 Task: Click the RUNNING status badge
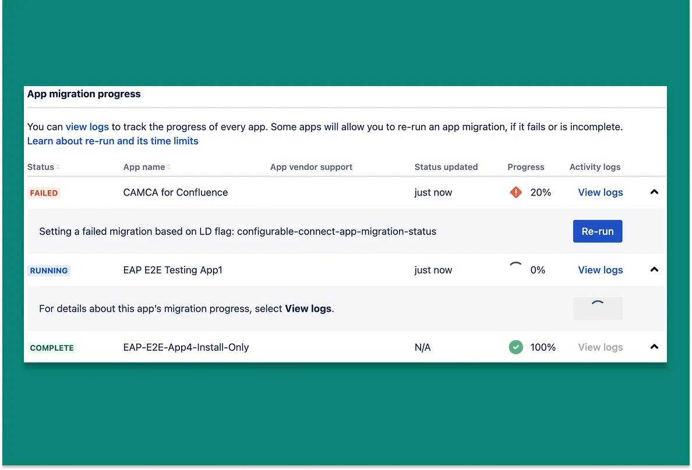[49, 270]
